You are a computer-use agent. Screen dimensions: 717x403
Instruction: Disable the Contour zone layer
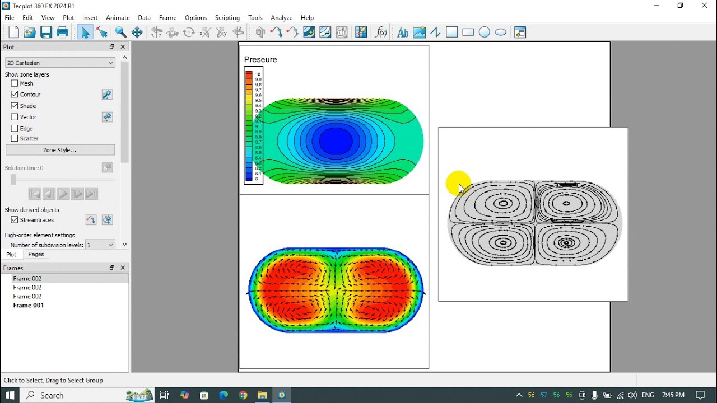[15, 95]
